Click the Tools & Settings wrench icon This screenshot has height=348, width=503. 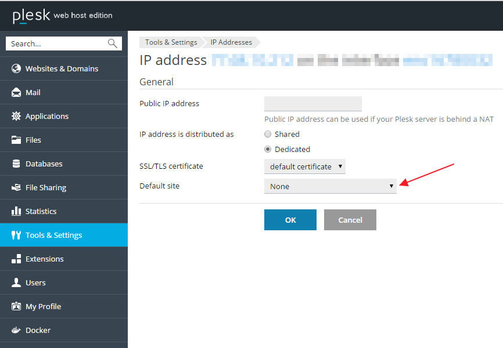(x=16, y=235)
